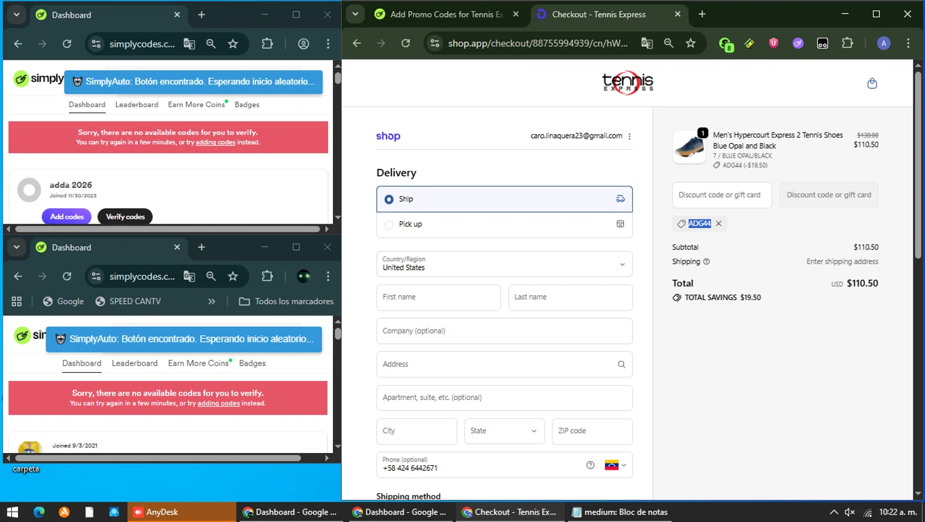Click the phone field help question icon
925x522 pixels.
(590, 465)
